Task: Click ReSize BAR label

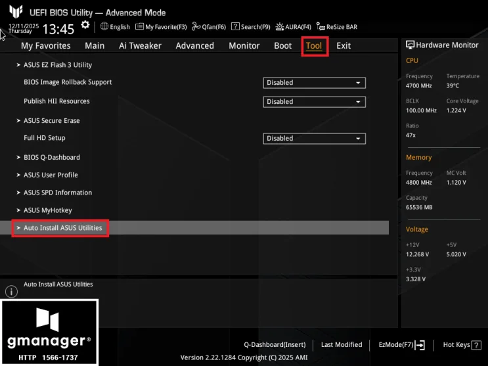Action: pyautogui.click(x=342, y=27)
